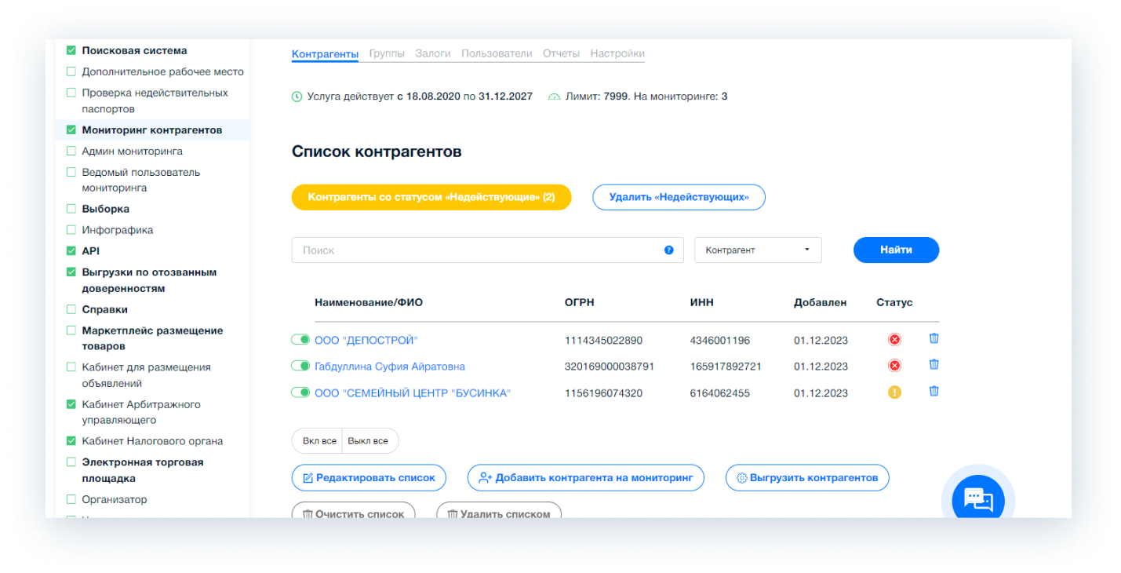Image resolution: width=1121 pixels, height=573 pixels.
Task: Focus the Поиск search field
Action: pyautogui.click(x=487, y=250)
